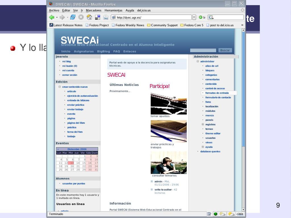Open the Asignaturas site tab

[x=84, y=51]
